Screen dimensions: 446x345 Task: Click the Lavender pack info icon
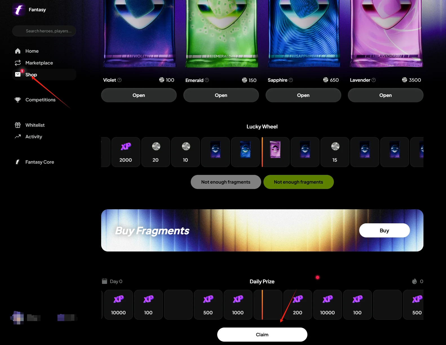pos(374,80)
